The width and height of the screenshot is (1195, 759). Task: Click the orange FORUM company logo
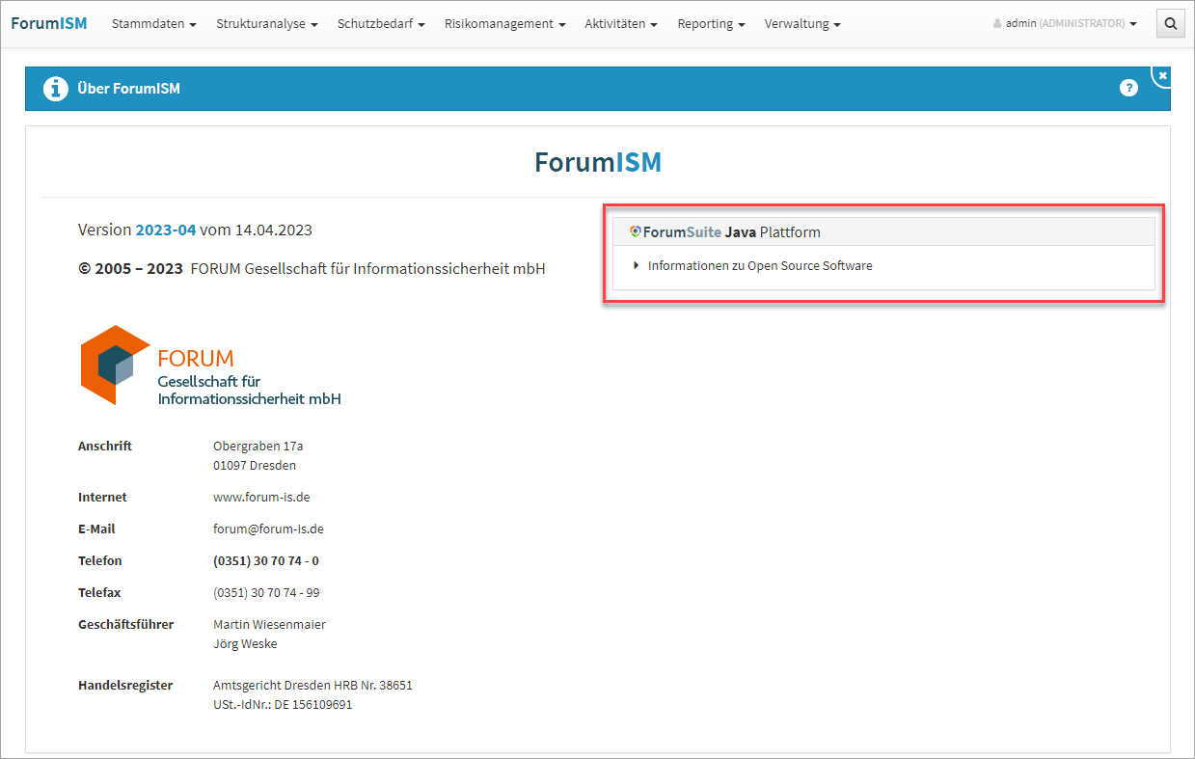click(x=115, y=365)
